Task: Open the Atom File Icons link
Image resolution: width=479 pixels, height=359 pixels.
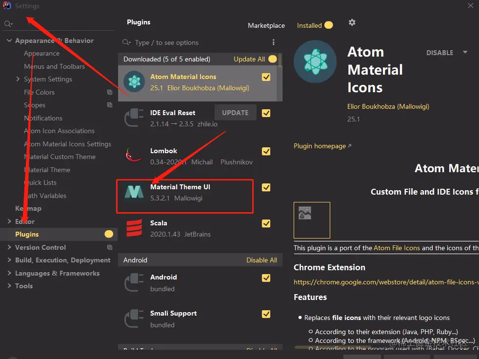Action: 397,248
